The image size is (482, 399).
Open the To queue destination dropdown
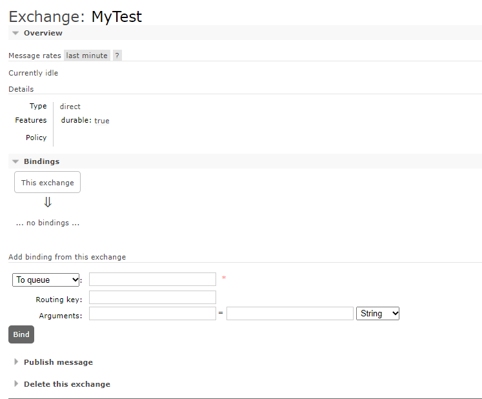click(x=46, y=280)
